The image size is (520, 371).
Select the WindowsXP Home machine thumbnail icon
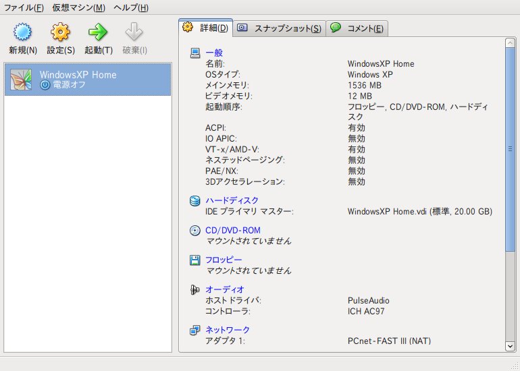(21, 80)
